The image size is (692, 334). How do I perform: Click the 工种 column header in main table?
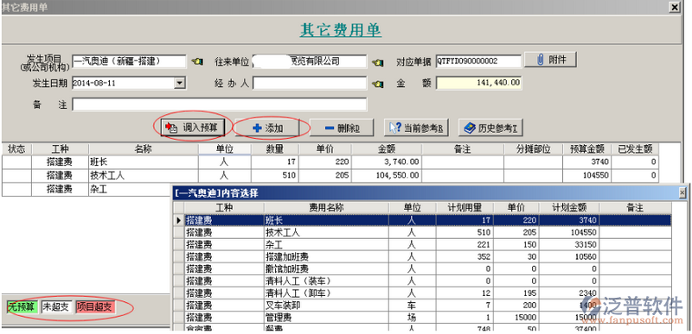pos(60,149)
